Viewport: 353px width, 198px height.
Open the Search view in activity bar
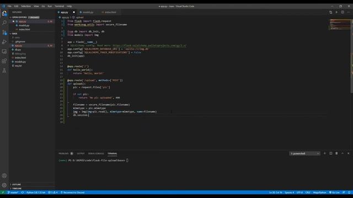(x=4, y=23)
